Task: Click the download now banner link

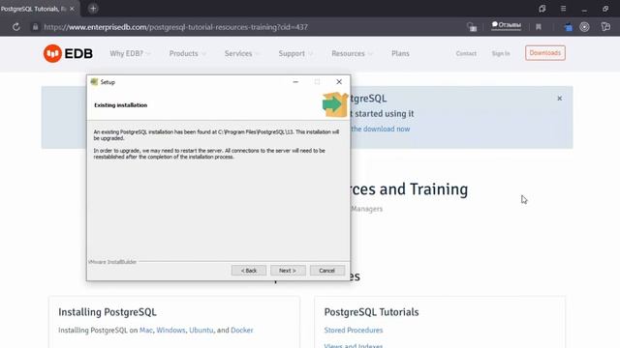Action: pos(381,129)
